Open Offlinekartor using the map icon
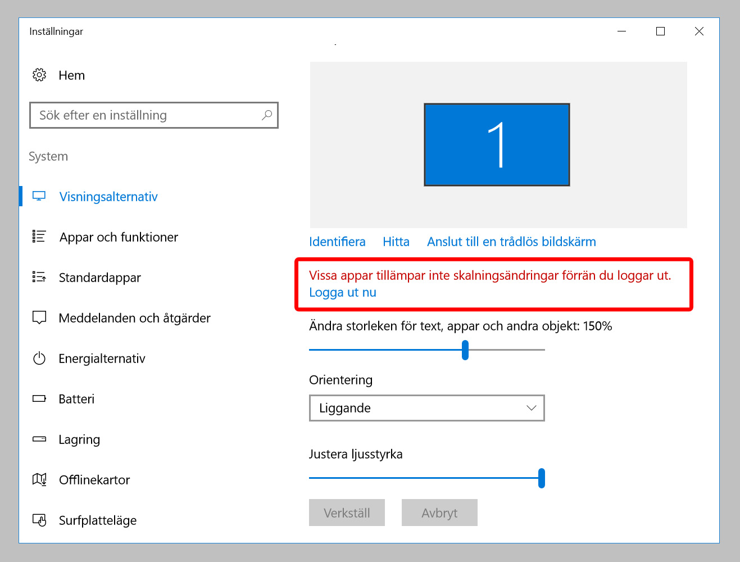The height and width of the screenshot is (562, 740). tap(39, 479)
